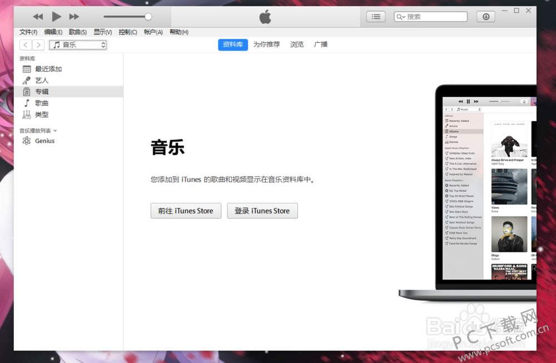
Task: Click the next track fast-forward icon
Action: pos(74,16)
